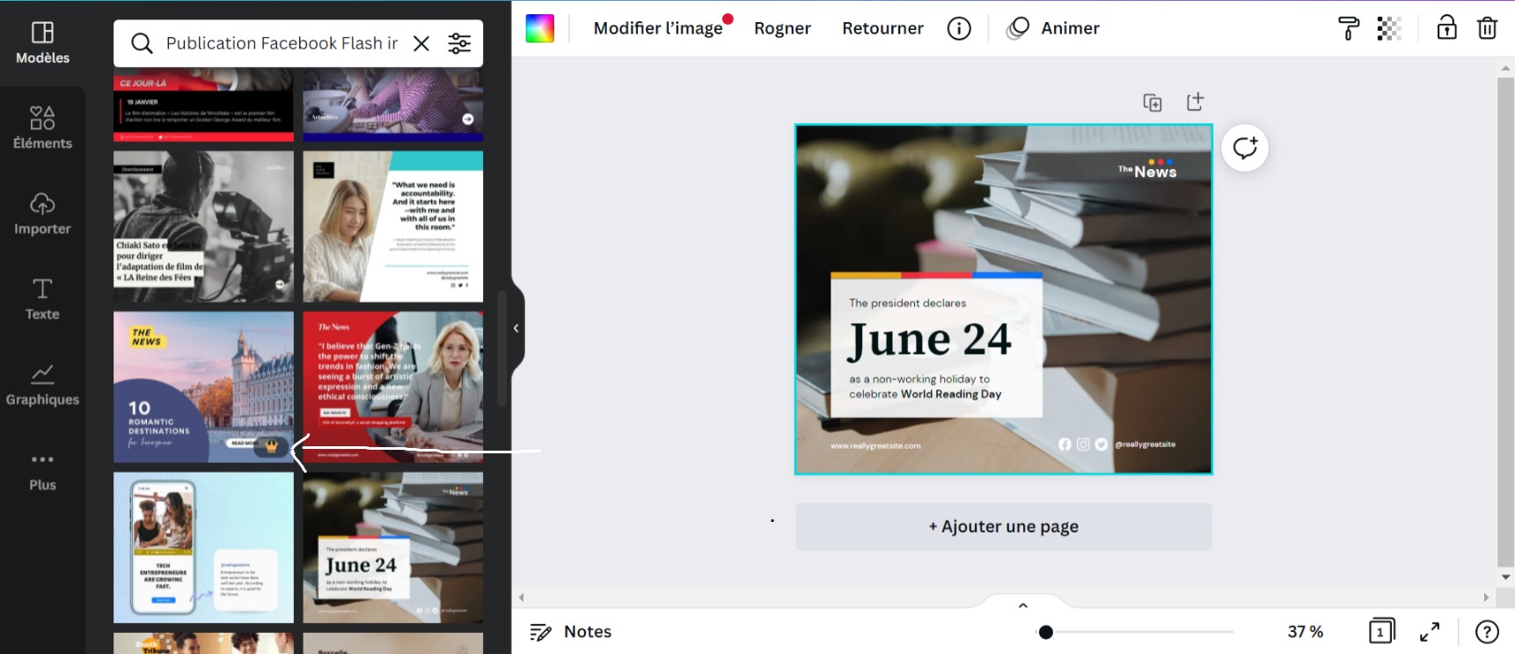Clear the template search field
The width and height of the screenshot is (1515, 654).
421,43
